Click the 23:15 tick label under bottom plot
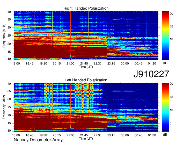The image size is (176, 143). (111, 135)
